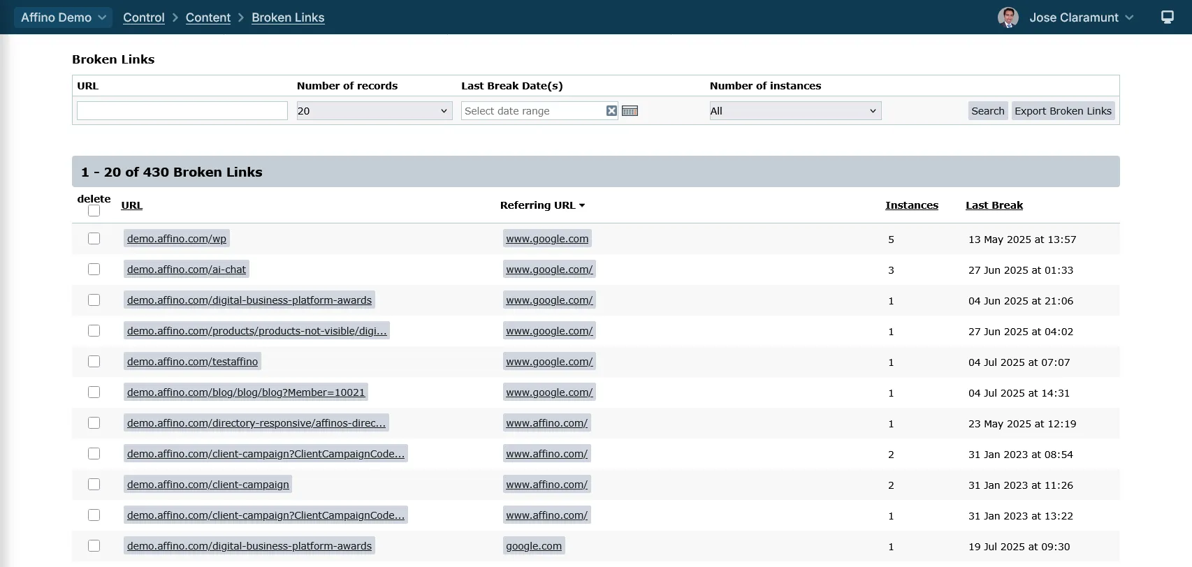Sort by the Last Break column header
The width and height of the screenshot is (1192, 567).
tap(994, 205)
